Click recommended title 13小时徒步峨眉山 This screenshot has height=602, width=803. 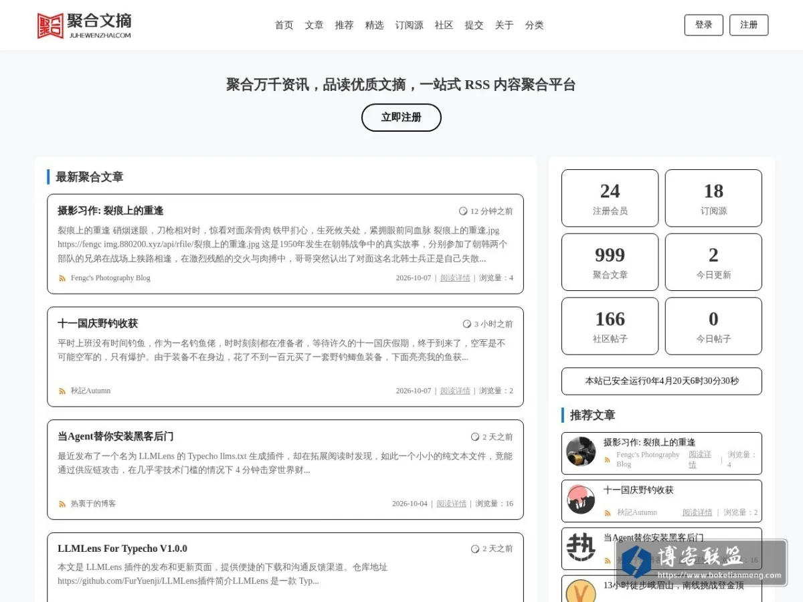(673, 585)
